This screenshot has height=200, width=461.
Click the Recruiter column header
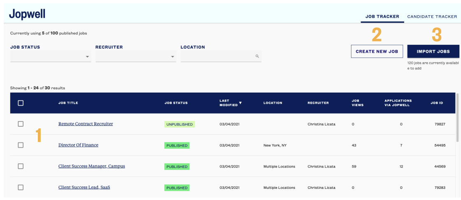point(318,103)
